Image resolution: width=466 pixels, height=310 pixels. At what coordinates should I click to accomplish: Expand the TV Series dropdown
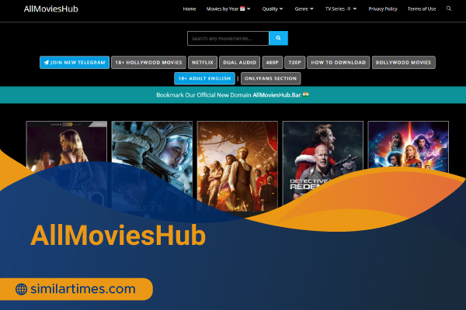pyautogui.click(x=341, y=9)
